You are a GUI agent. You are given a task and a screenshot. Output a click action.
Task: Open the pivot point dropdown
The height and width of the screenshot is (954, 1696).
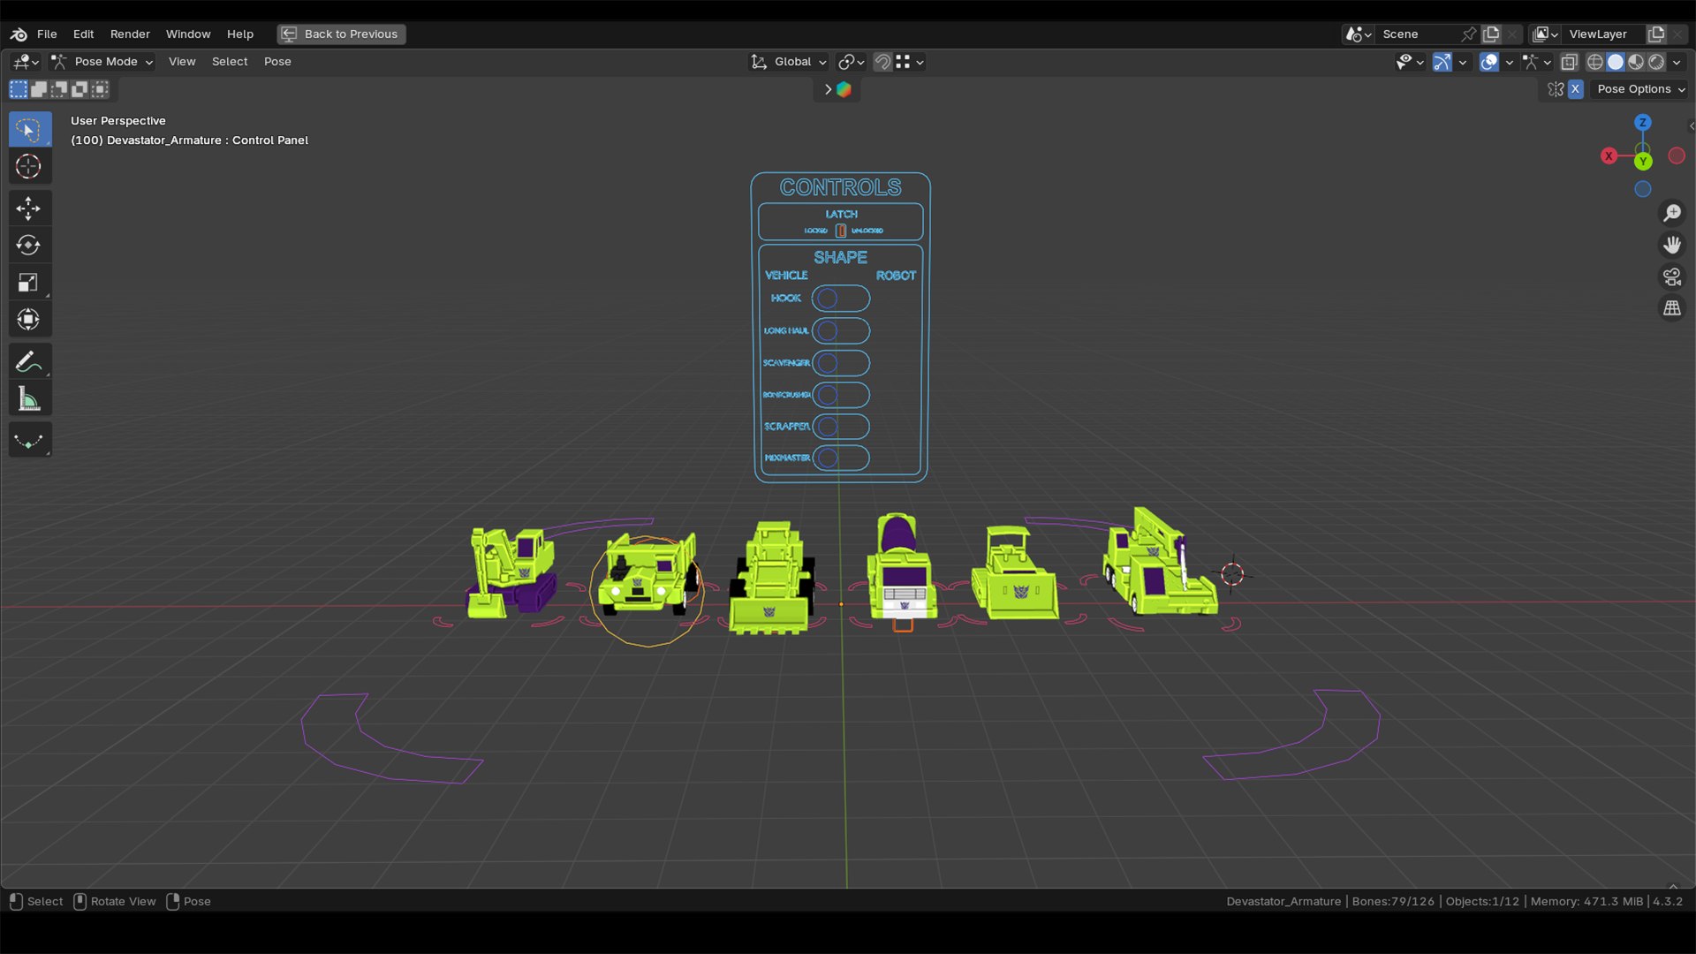coord(851,62)
